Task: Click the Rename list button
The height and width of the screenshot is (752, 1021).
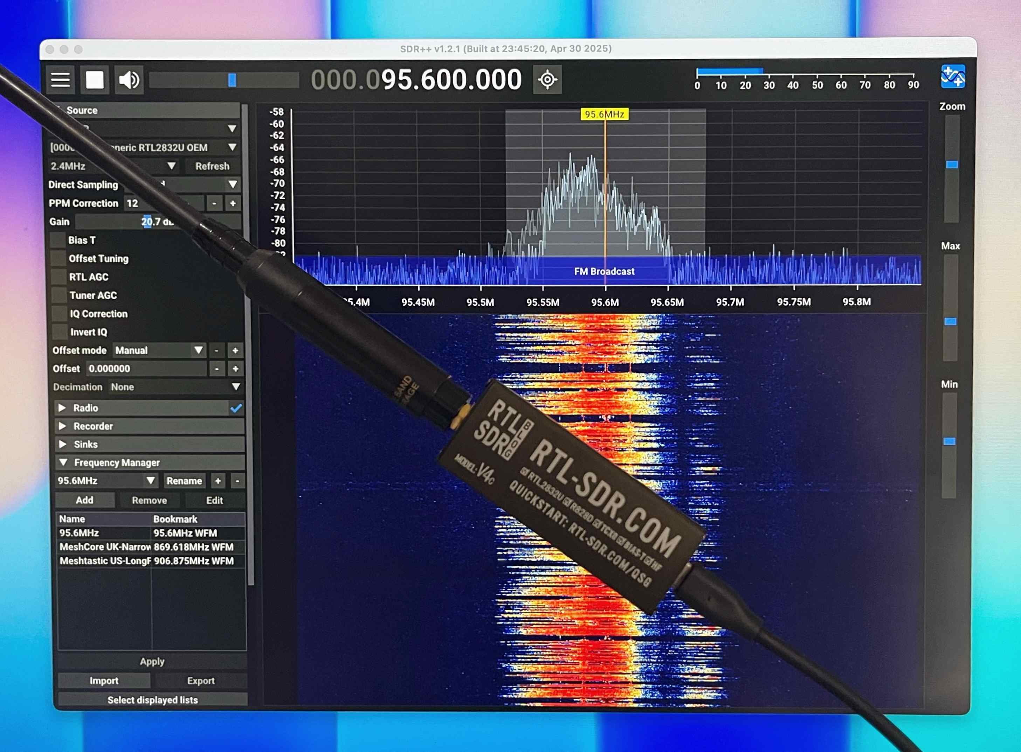Action: [x=184, y=481]
